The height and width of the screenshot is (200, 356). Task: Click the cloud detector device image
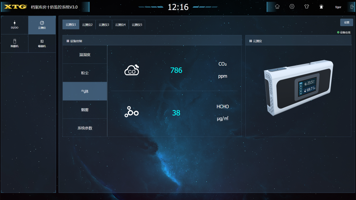point(298,88)
